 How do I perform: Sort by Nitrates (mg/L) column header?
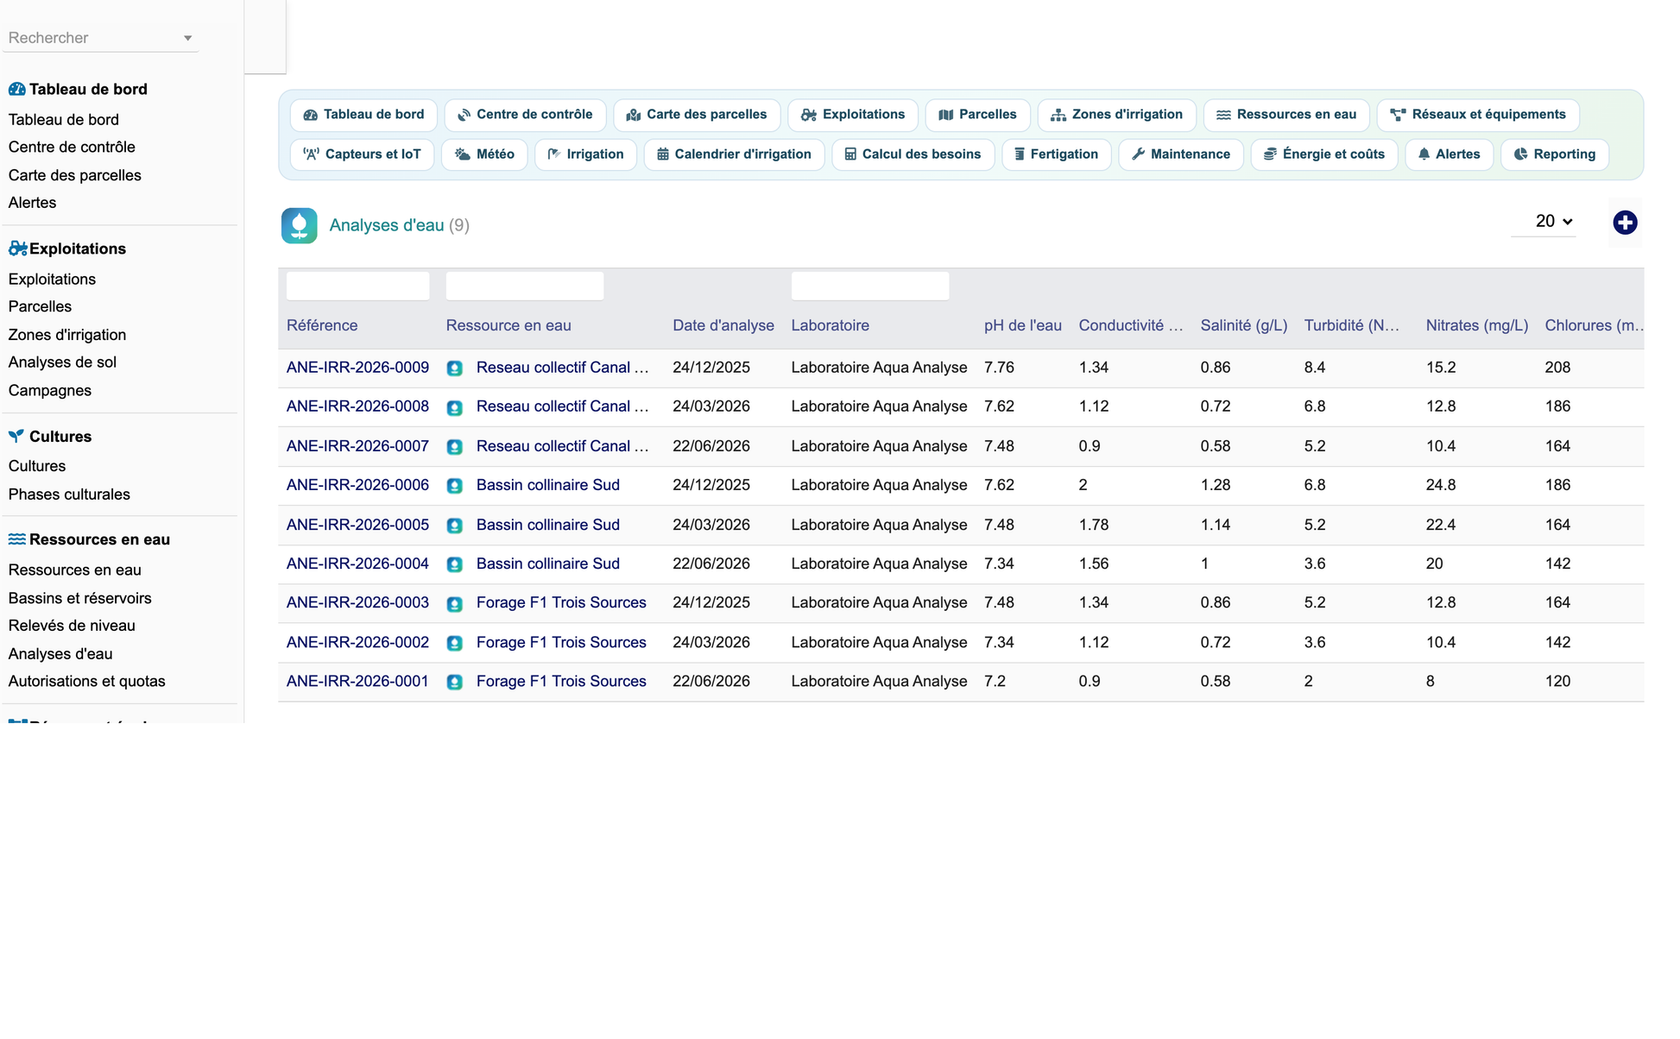coord(1477,325)
